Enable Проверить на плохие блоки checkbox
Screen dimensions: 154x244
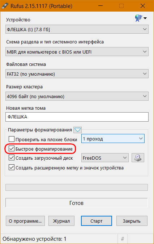pyautogui.click(x=12, y=139)
